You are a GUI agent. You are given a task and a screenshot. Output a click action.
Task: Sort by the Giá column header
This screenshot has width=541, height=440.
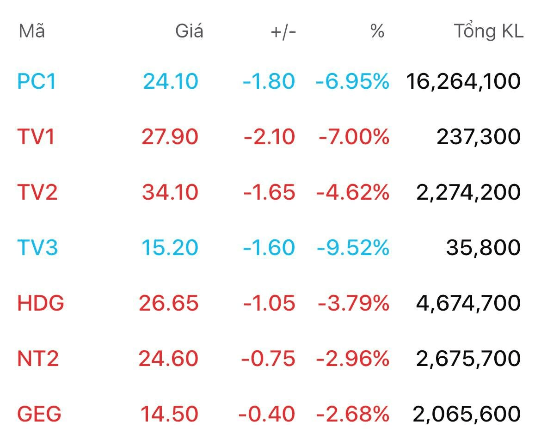pyautogui.click(x=188, y=31)
